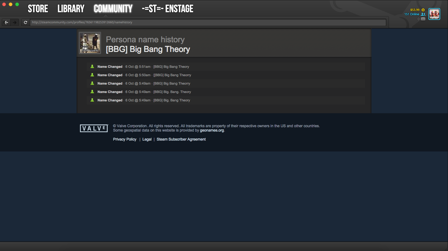Click the URL address bar
This screenshot has height=251, width=448.
point(208,22)
